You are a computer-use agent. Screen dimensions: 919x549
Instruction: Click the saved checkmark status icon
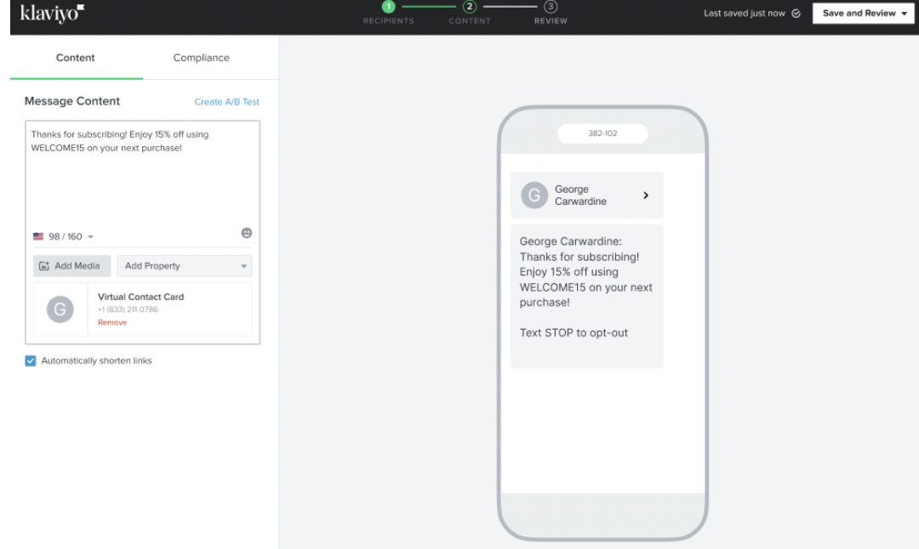coord(796,14)
